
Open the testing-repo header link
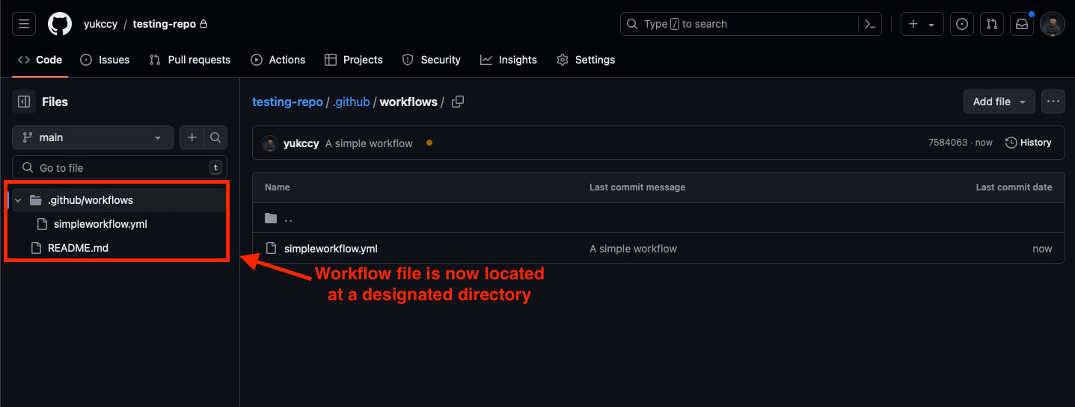(164, 24)
